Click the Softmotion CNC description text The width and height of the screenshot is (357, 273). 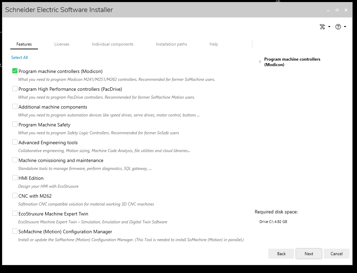coord(86,204)
